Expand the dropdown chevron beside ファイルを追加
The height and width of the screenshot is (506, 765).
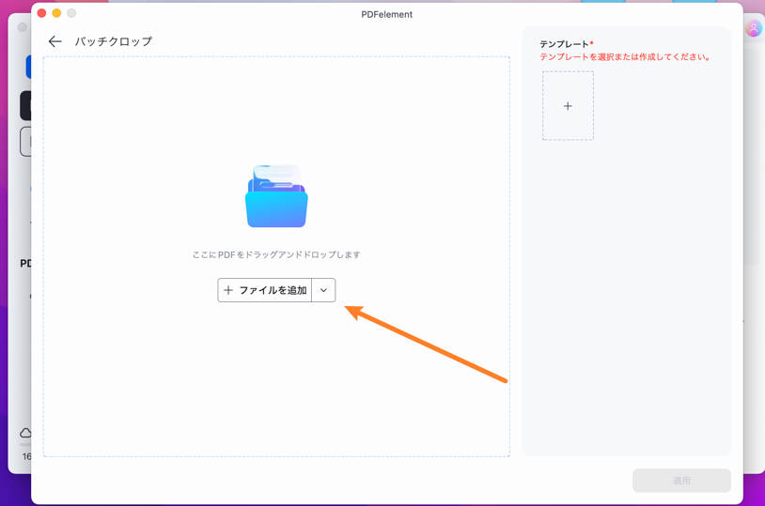tap(323, 290)
